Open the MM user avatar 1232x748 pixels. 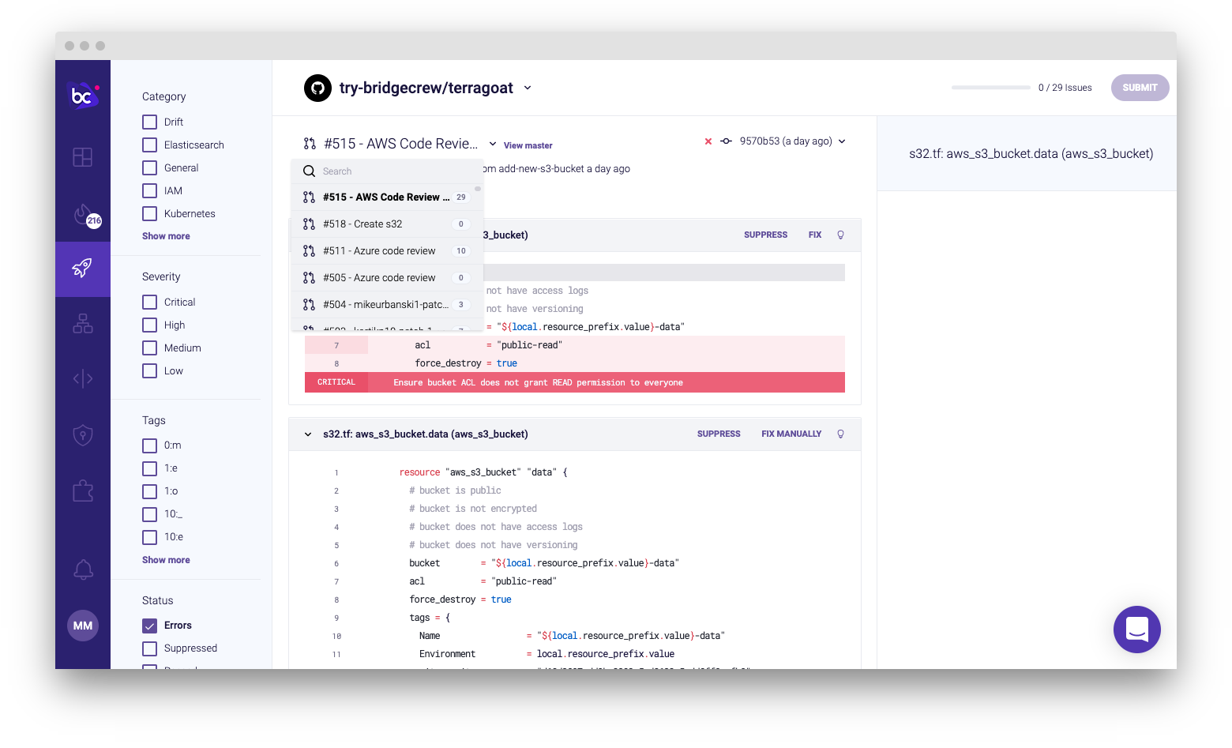[83, 626]
